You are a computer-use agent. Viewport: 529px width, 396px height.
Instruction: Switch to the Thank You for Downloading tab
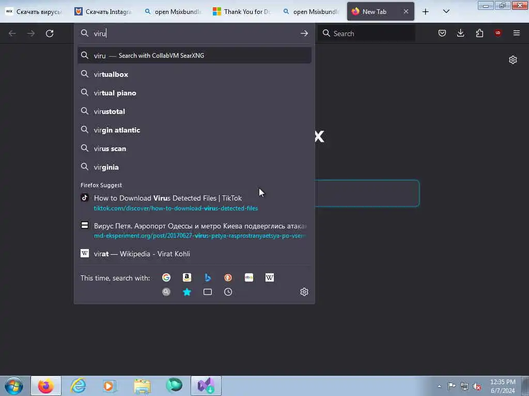(x=242, y=12)
